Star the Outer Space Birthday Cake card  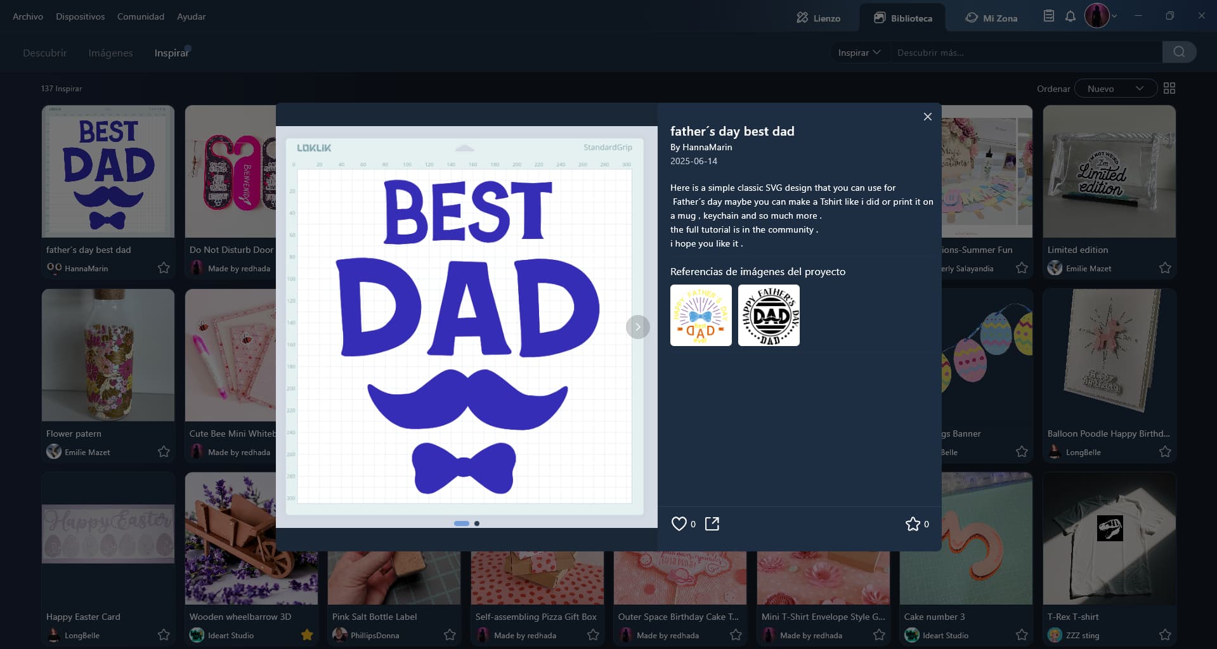tap(736, 634)
